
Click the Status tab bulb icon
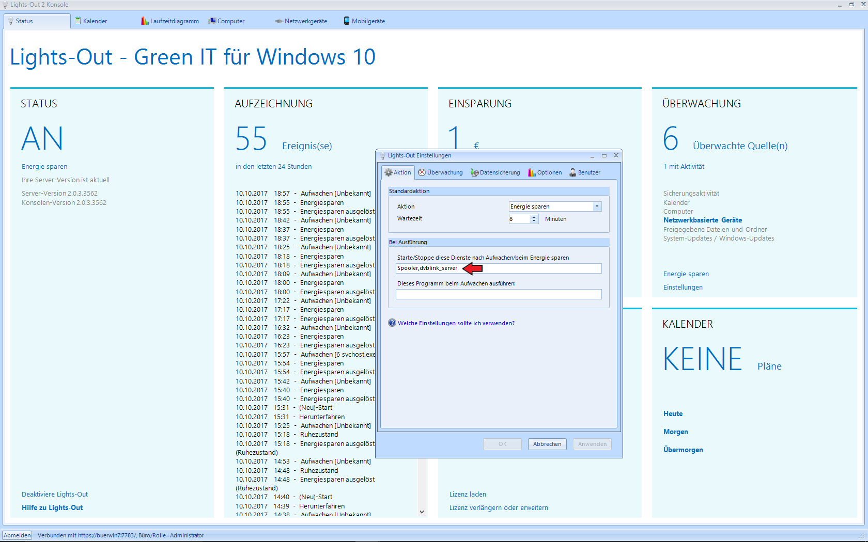(x=11, y=21)
